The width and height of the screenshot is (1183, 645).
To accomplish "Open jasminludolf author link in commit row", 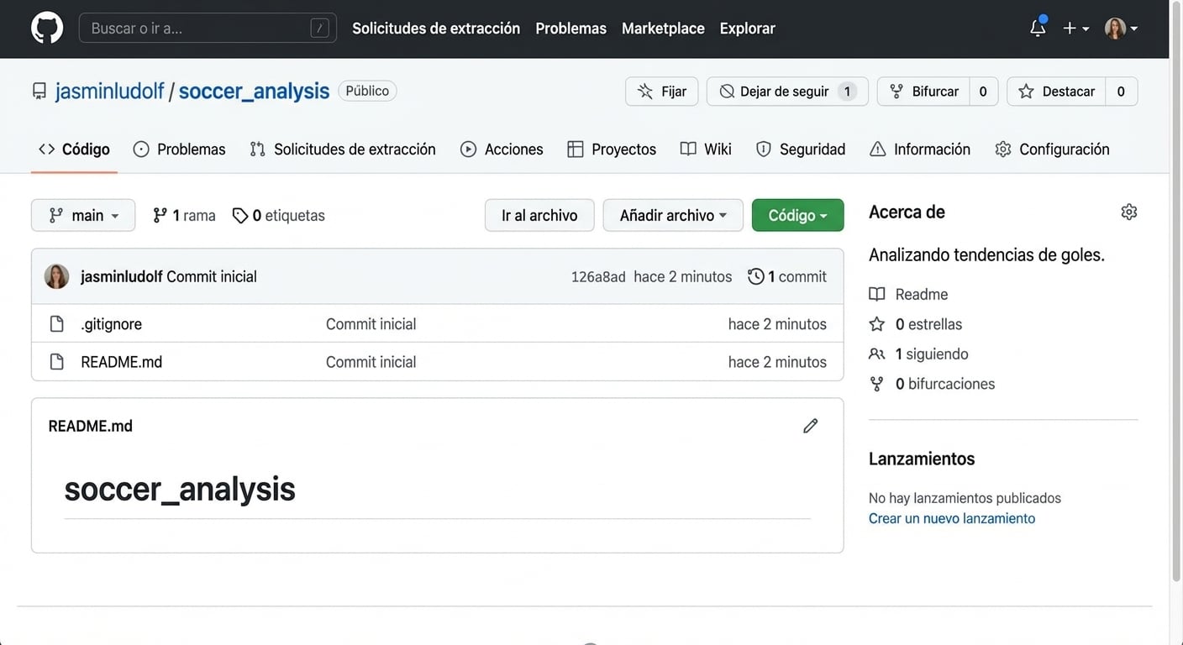I will (x=122, y=276).
